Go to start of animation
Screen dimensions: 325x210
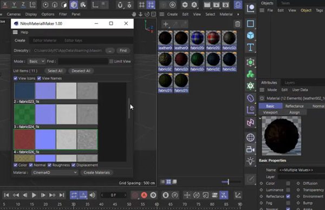click(x=6, y=195)
